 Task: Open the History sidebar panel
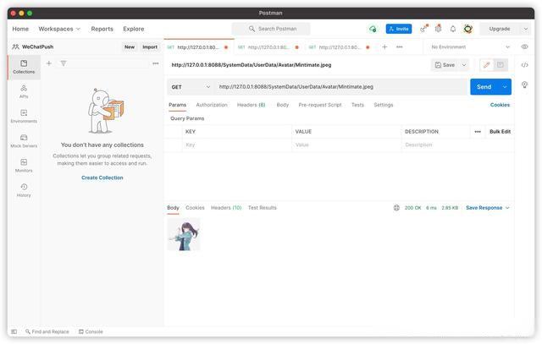(24, 190)
